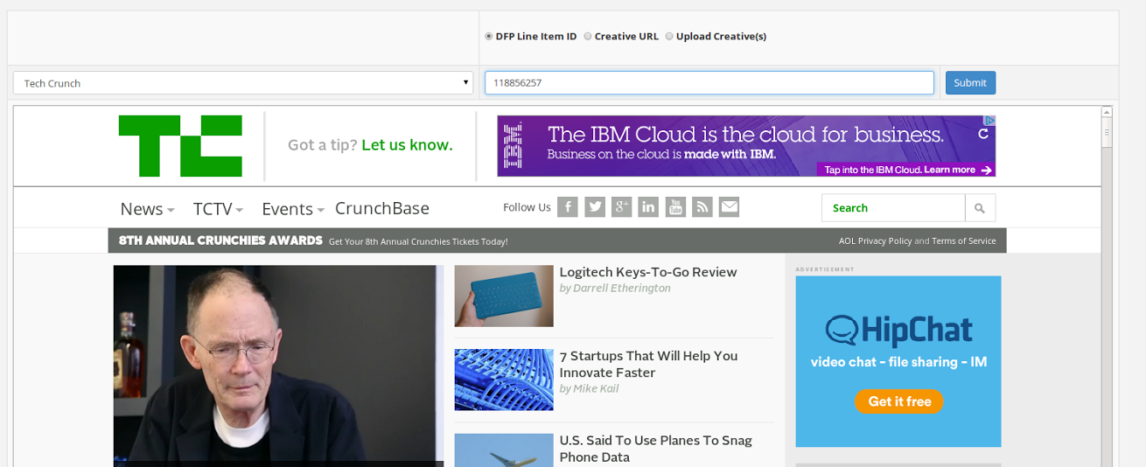Image resolution: width=1146 pixels, height=467 pixels.
Task: Click the HipChat logo in advertisement
Action: [x=898, y=331]
